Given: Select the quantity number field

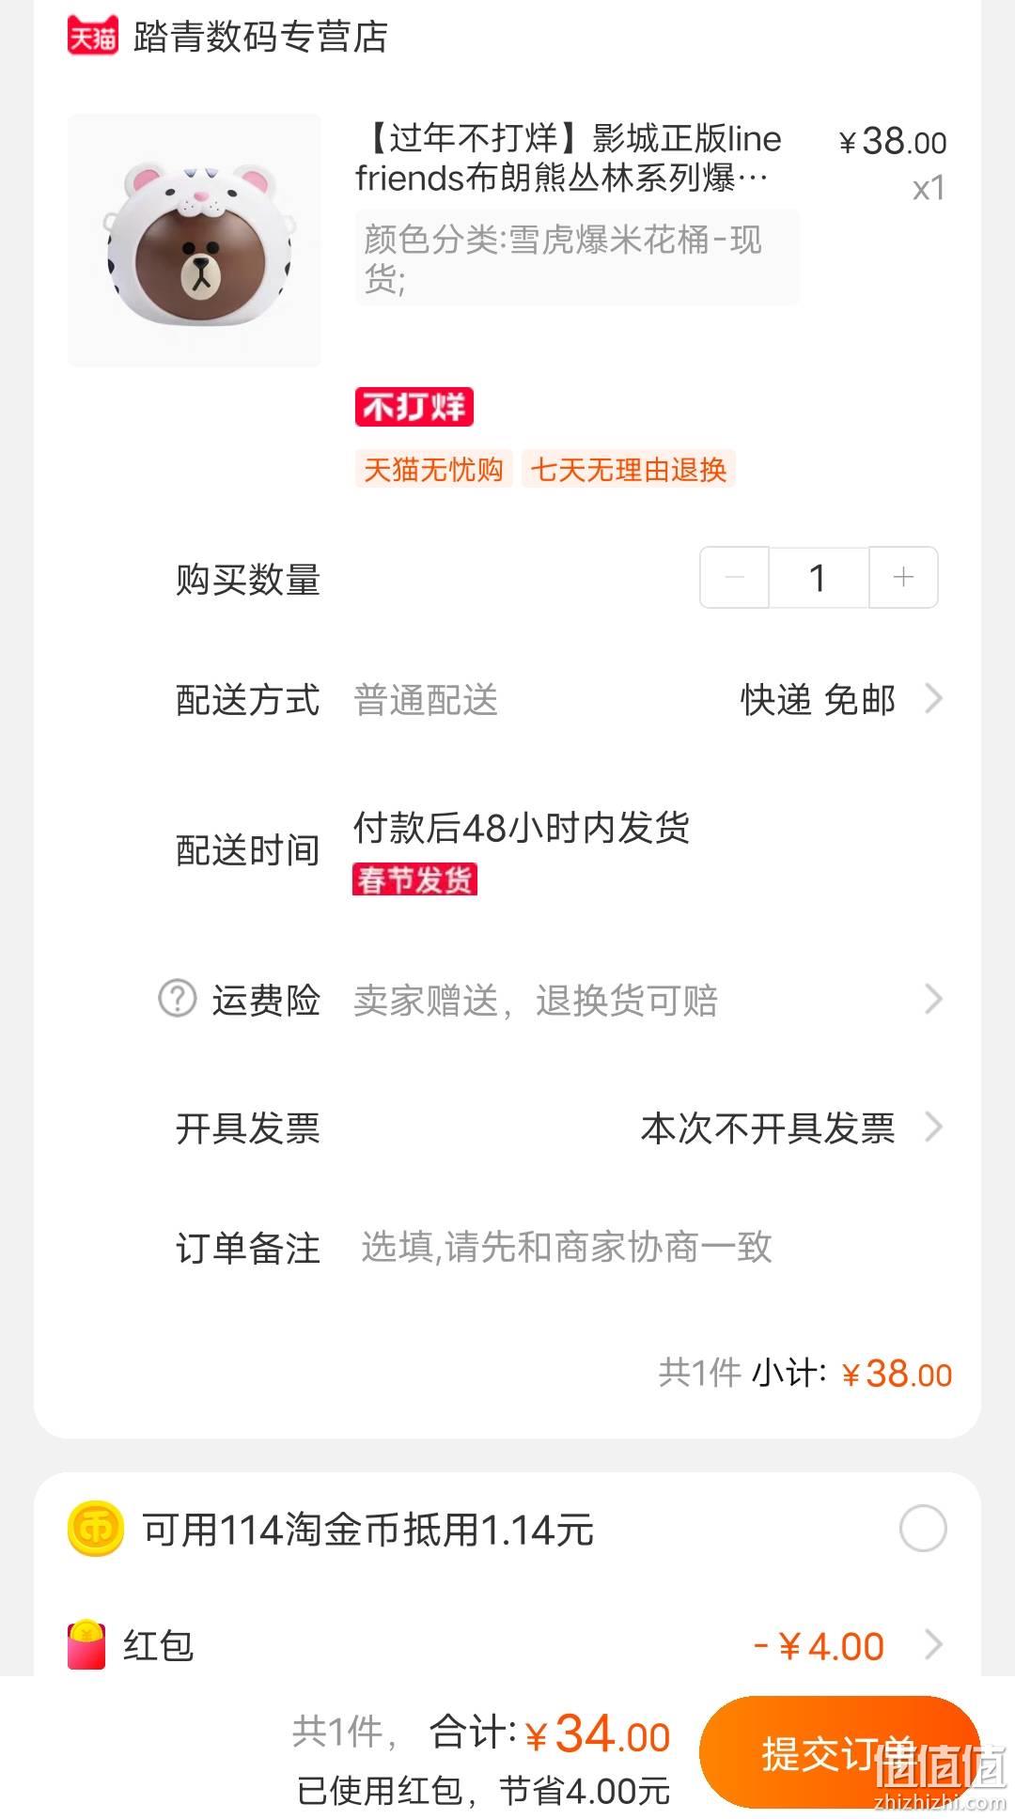Looking at the screenshot, I should 819,577.
